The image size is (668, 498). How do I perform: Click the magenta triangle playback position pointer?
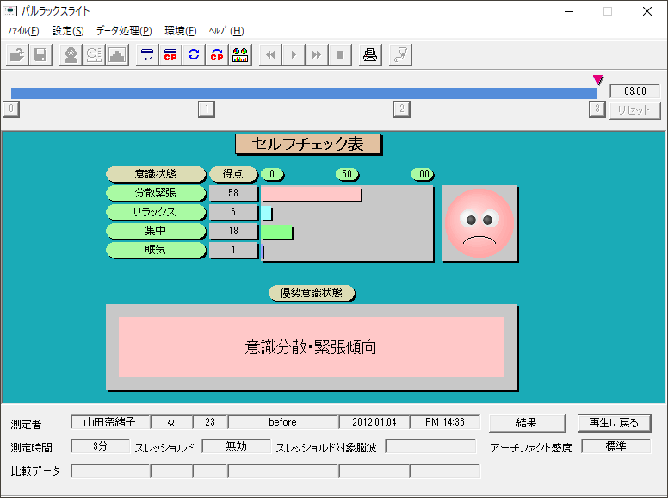click(598, 79)
